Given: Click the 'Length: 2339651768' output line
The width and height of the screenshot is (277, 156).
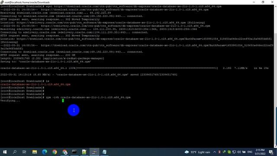Looking at the screenshot, I should pyautogui.click(x=52, y=58).
